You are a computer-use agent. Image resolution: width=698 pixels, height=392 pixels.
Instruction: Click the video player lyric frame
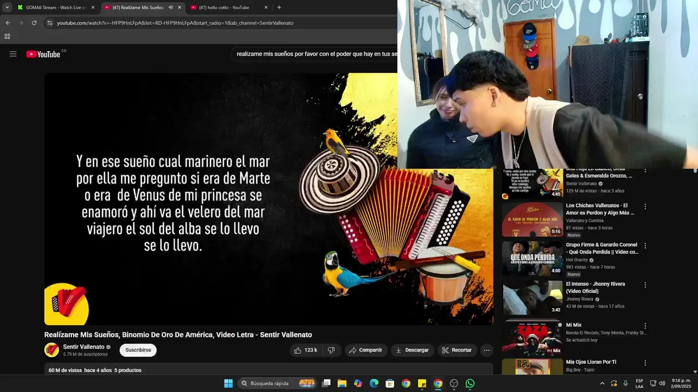pos(269,199)
